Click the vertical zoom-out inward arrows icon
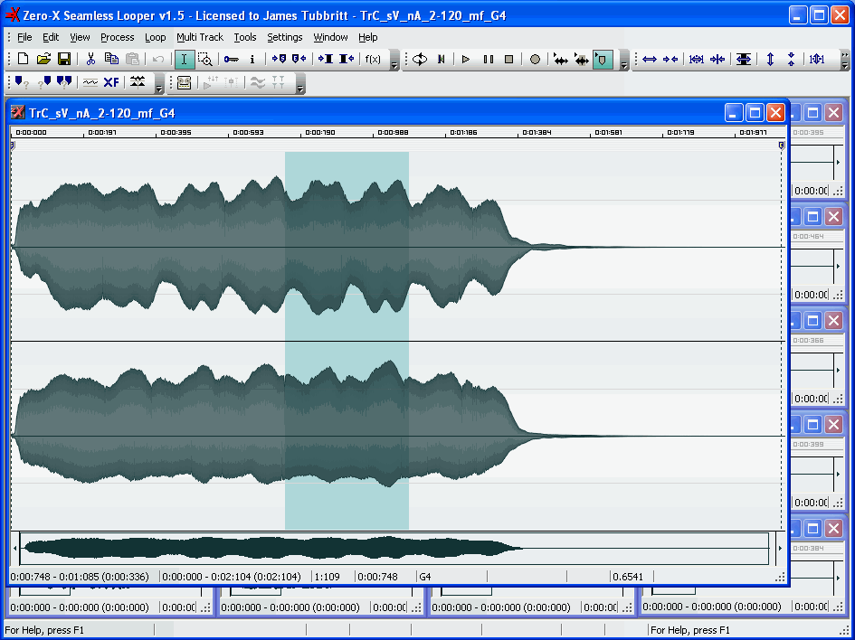Viewport: 855px width, 640px height. point(791,59)
